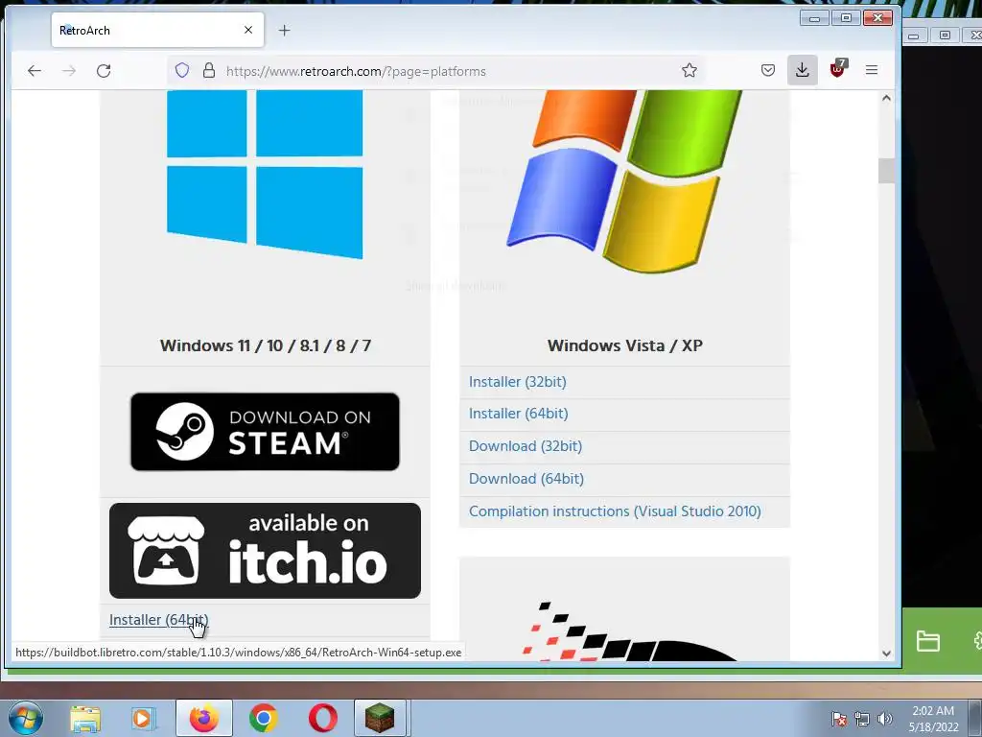Go back with the browser back arrow

point(35,71)
